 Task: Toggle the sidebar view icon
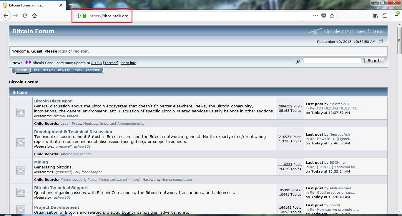tap(385, 16)
